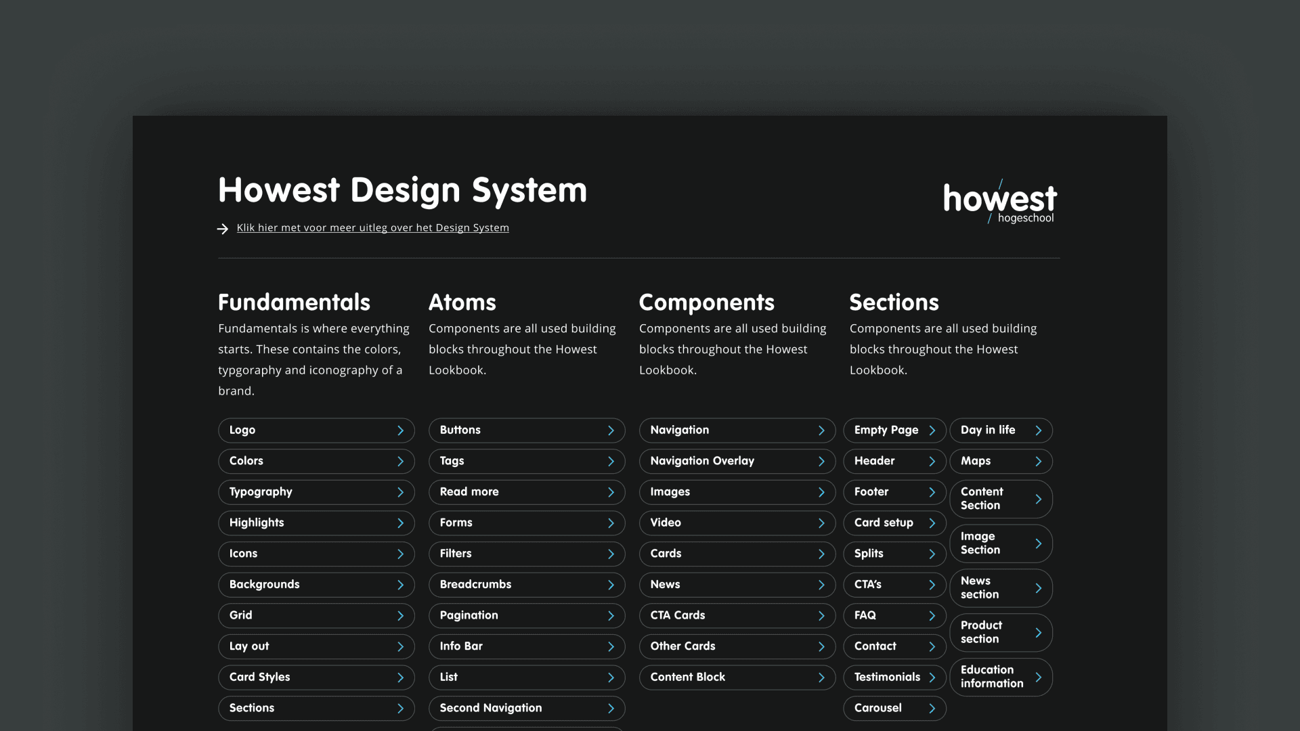Select the Content Block component entry
The image size is (1300, 731).
[x=737, y=677]
